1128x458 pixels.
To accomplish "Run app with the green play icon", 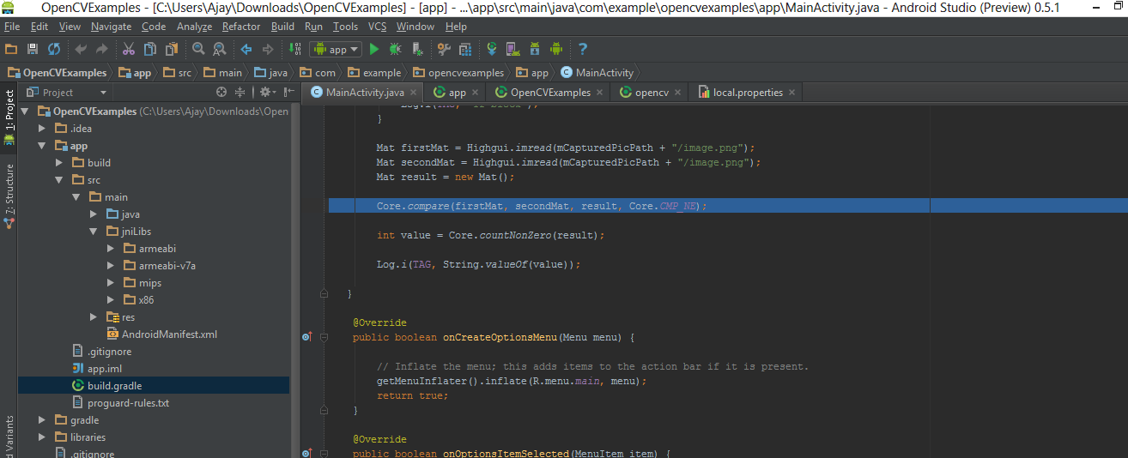I will click(374, 49).
